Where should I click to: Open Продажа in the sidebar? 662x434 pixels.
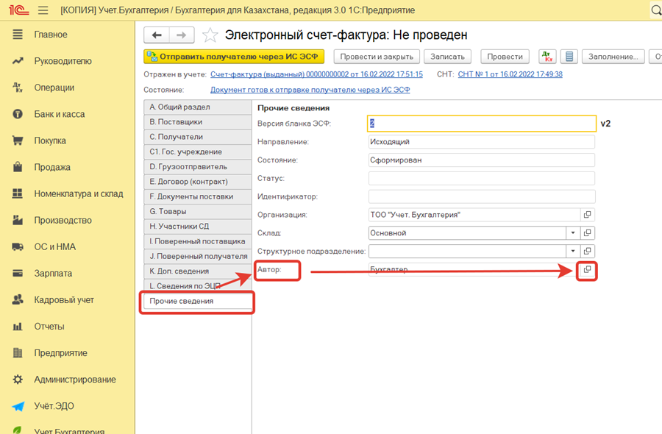coord(52,167)
